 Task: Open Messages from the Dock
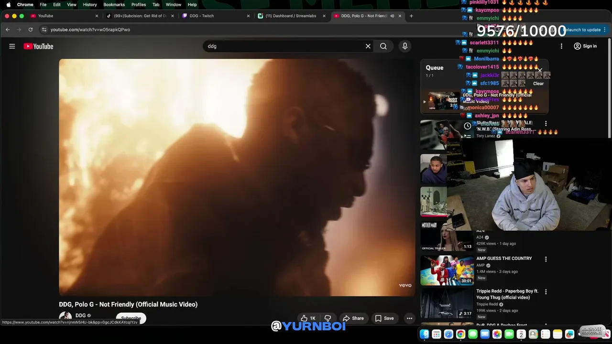click(473, 334)
